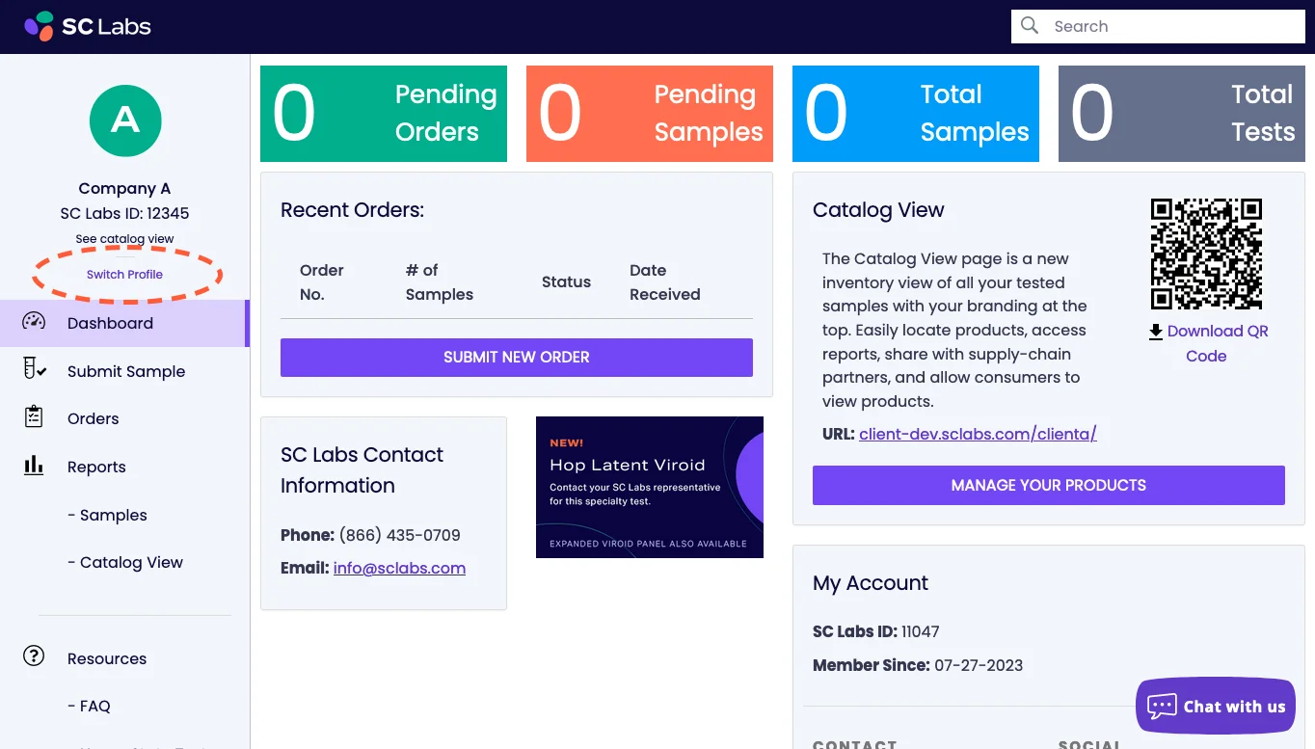The height and width of the screenshot is (749, 1315).
Task: Click the Company A avatar circle
Action: (x=125, y=120)
